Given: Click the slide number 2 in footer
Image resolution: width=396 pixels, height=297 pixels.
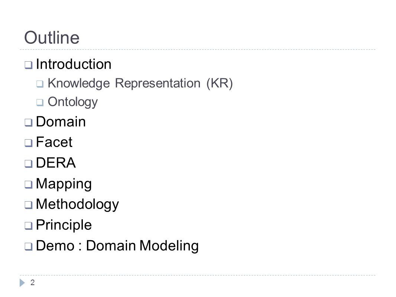Looking at the screenshot, I should point(32,283).
